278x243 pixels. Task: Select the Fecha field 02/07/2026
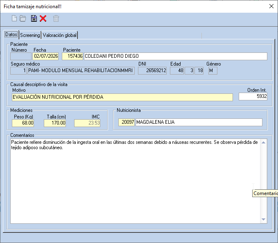(x=45, y=56)
